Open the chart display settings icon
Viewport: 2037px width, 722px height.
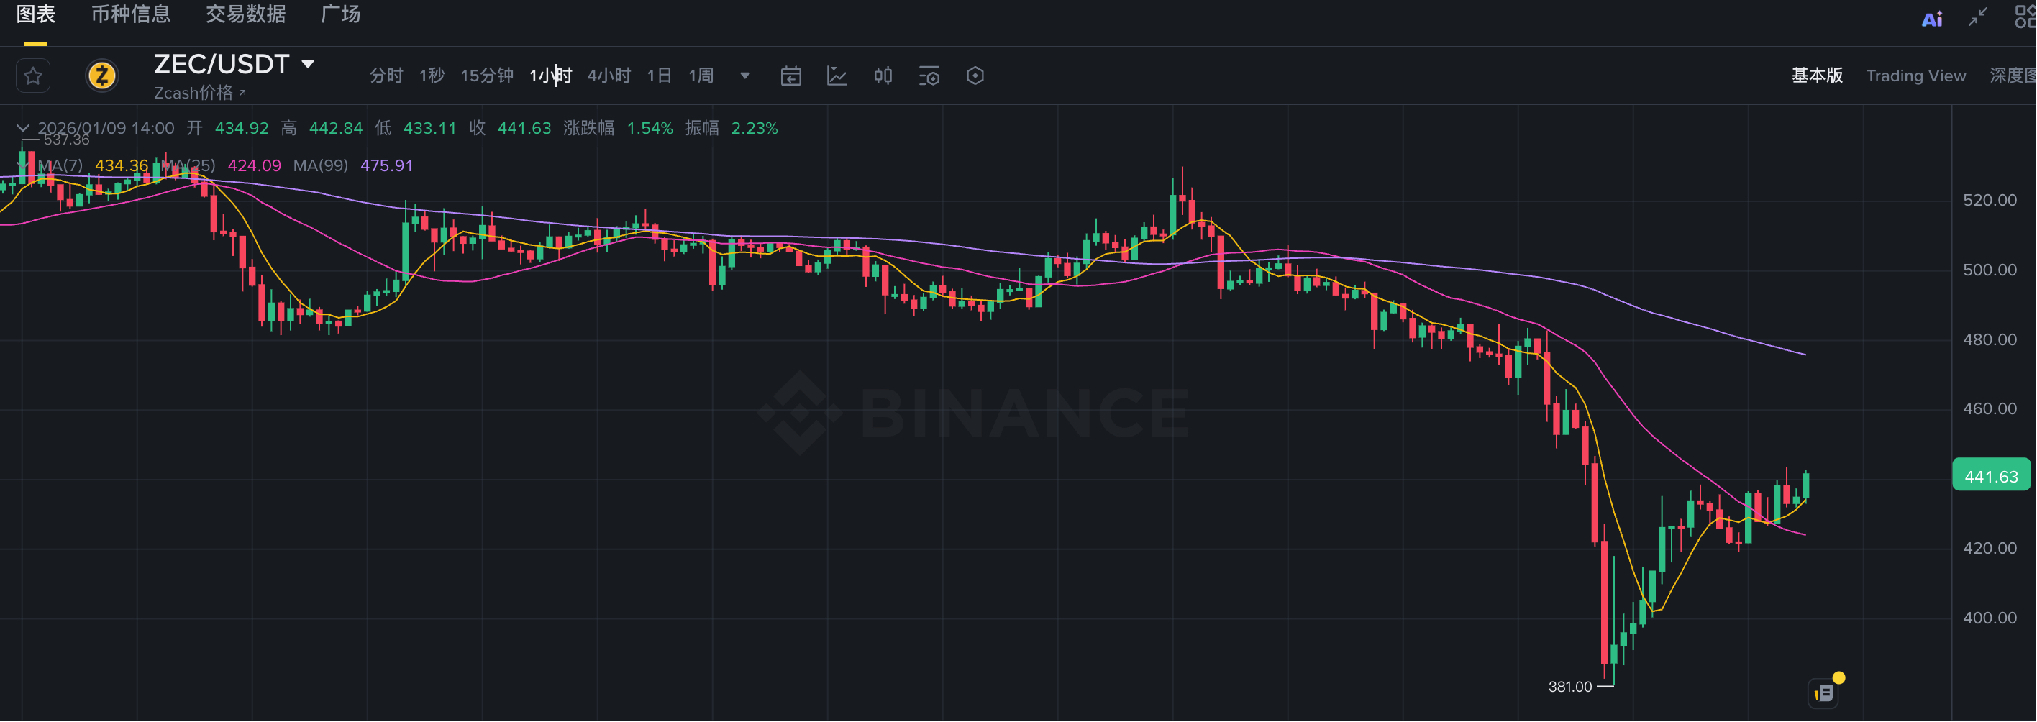click(929, 76)
